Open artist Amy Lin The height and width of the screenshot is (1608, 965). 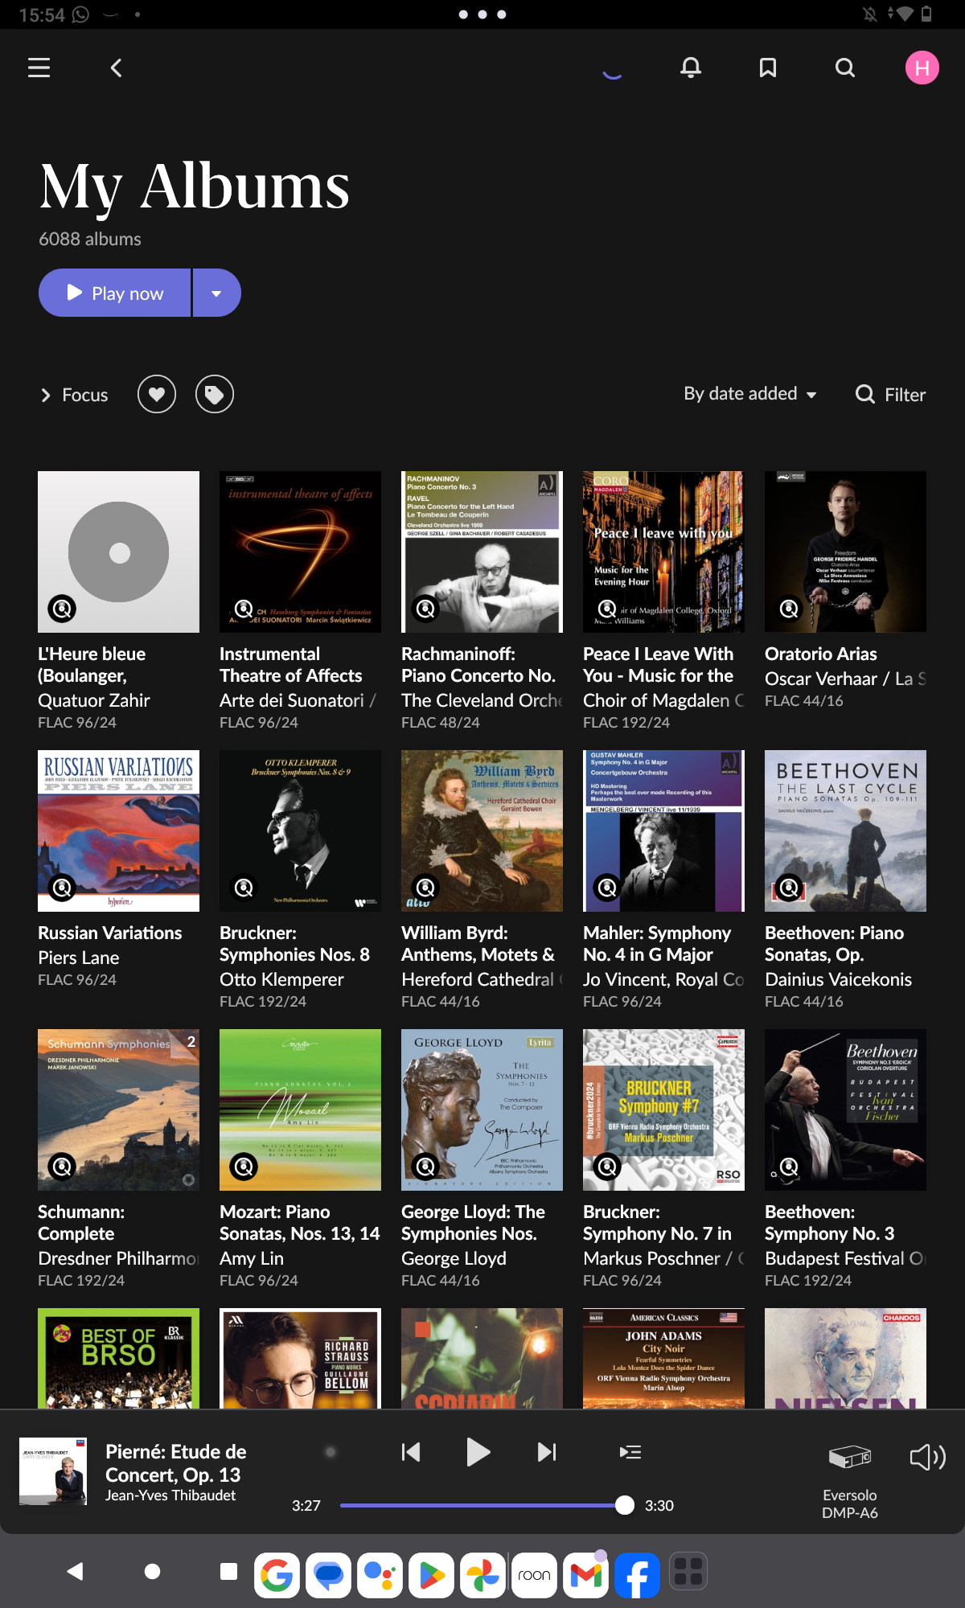[x=252, y=1258]
